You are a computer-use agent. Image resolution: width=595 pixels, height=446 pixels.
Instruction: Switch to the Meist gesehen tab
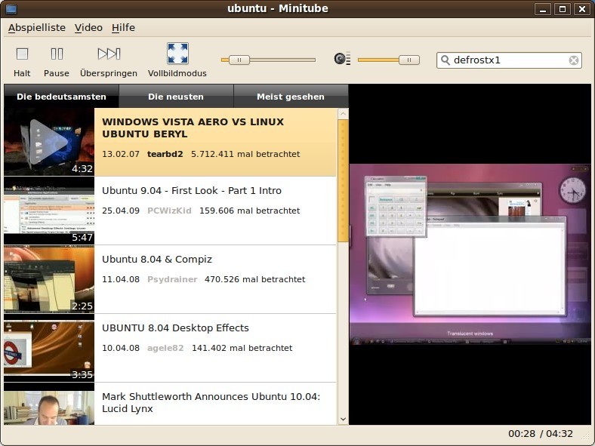pos(291,97)
